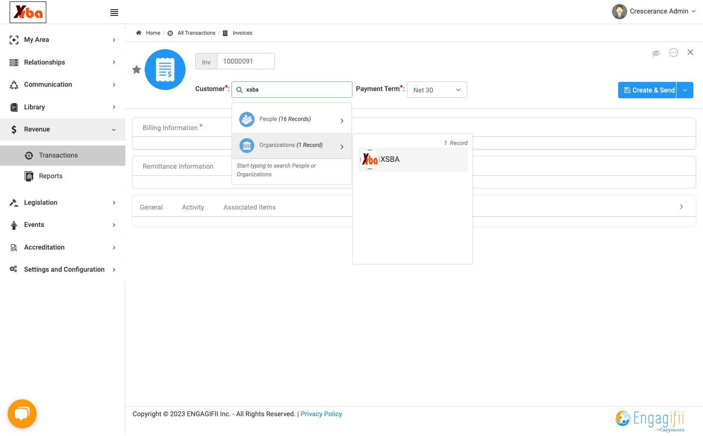Screen dimensions: 703x436
Task: Click the Crescerance Admin avatar
Action: point(620,12)
